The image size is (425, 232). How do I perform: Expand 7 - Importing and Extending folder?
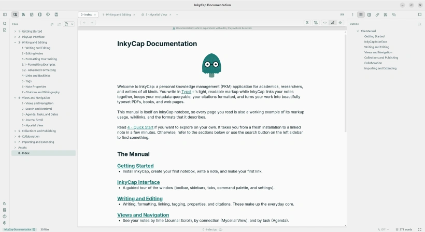[x=15, y=142]
